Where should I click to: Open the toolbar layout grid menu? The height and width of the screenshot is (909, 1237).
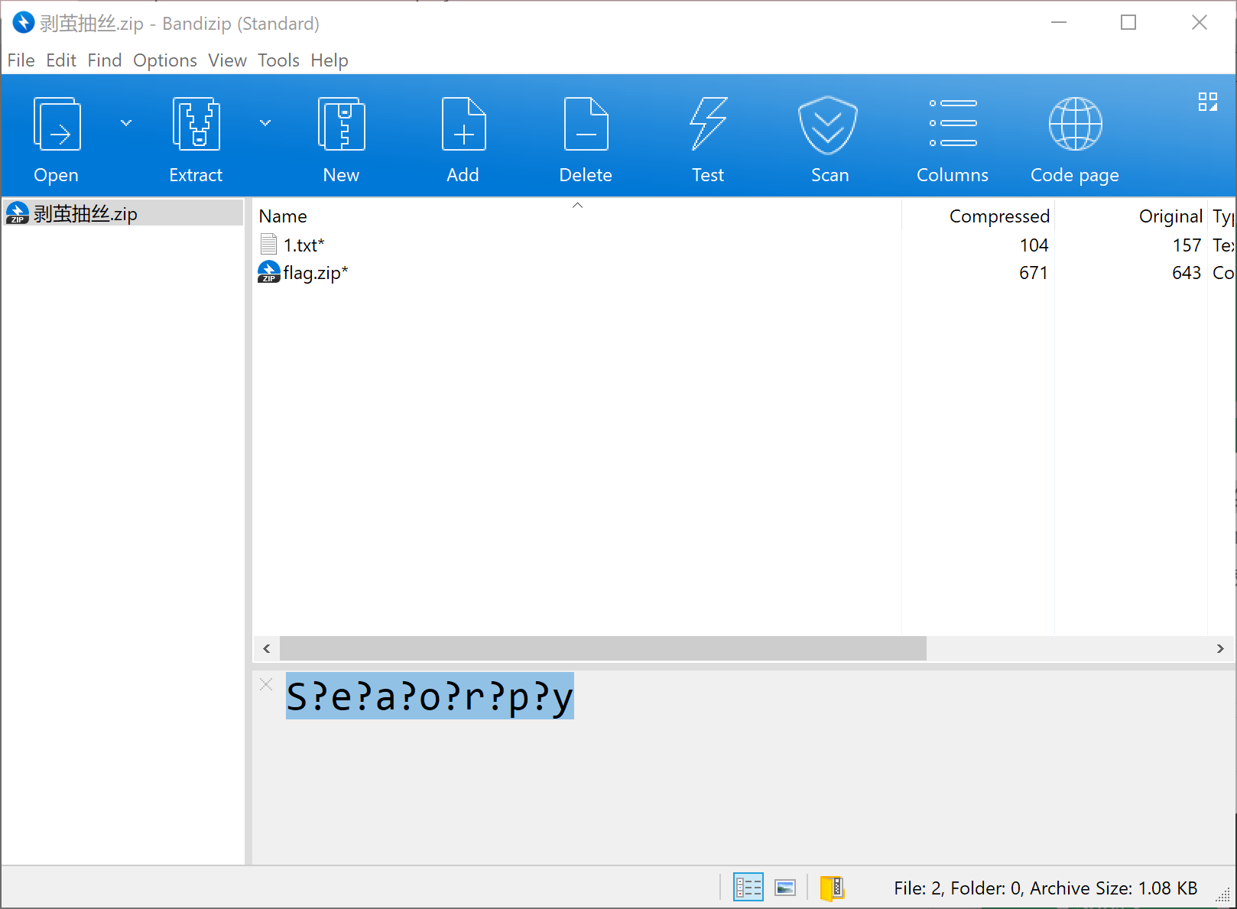click(x=1207, y=102)
